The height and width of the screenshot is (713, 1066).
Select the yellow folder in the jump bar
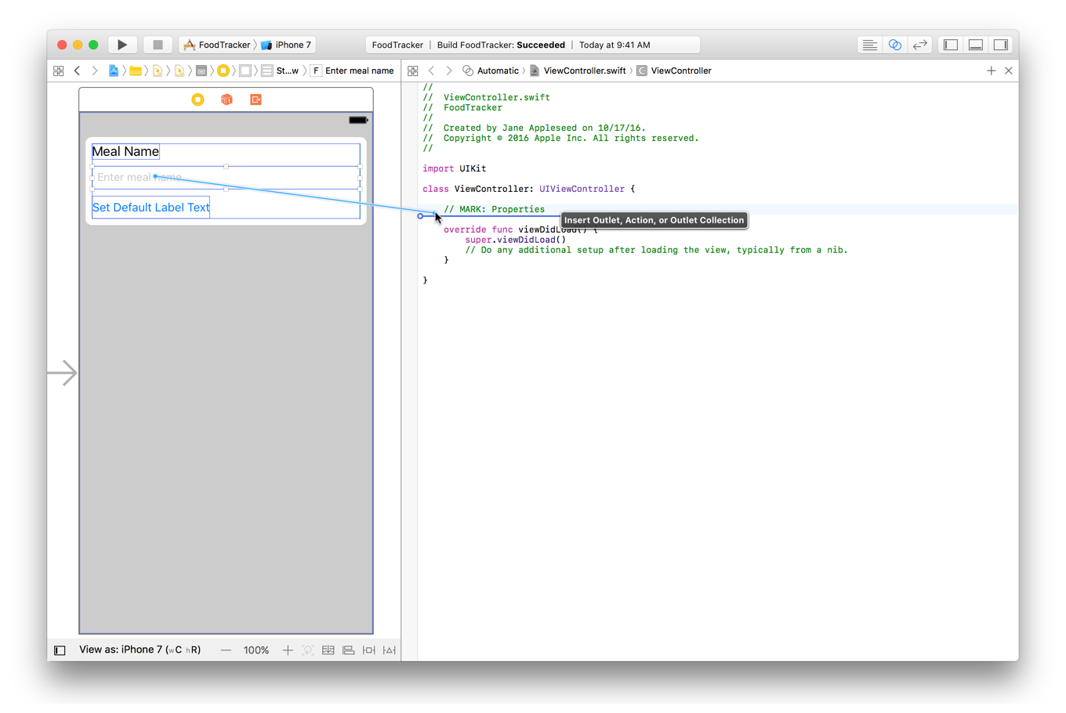tap(136, 71)
